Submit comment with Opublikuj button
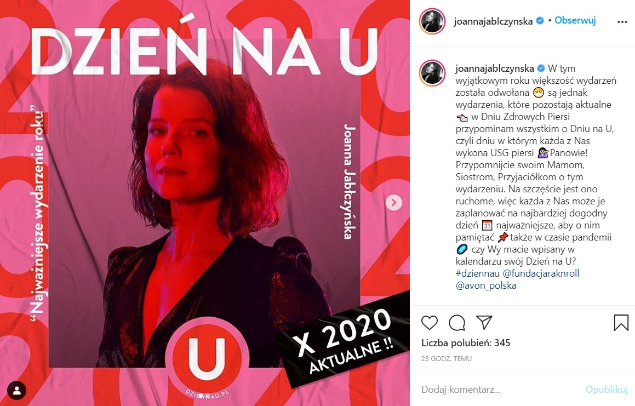Viewport: 635px width, 406px height. (607, 390)
